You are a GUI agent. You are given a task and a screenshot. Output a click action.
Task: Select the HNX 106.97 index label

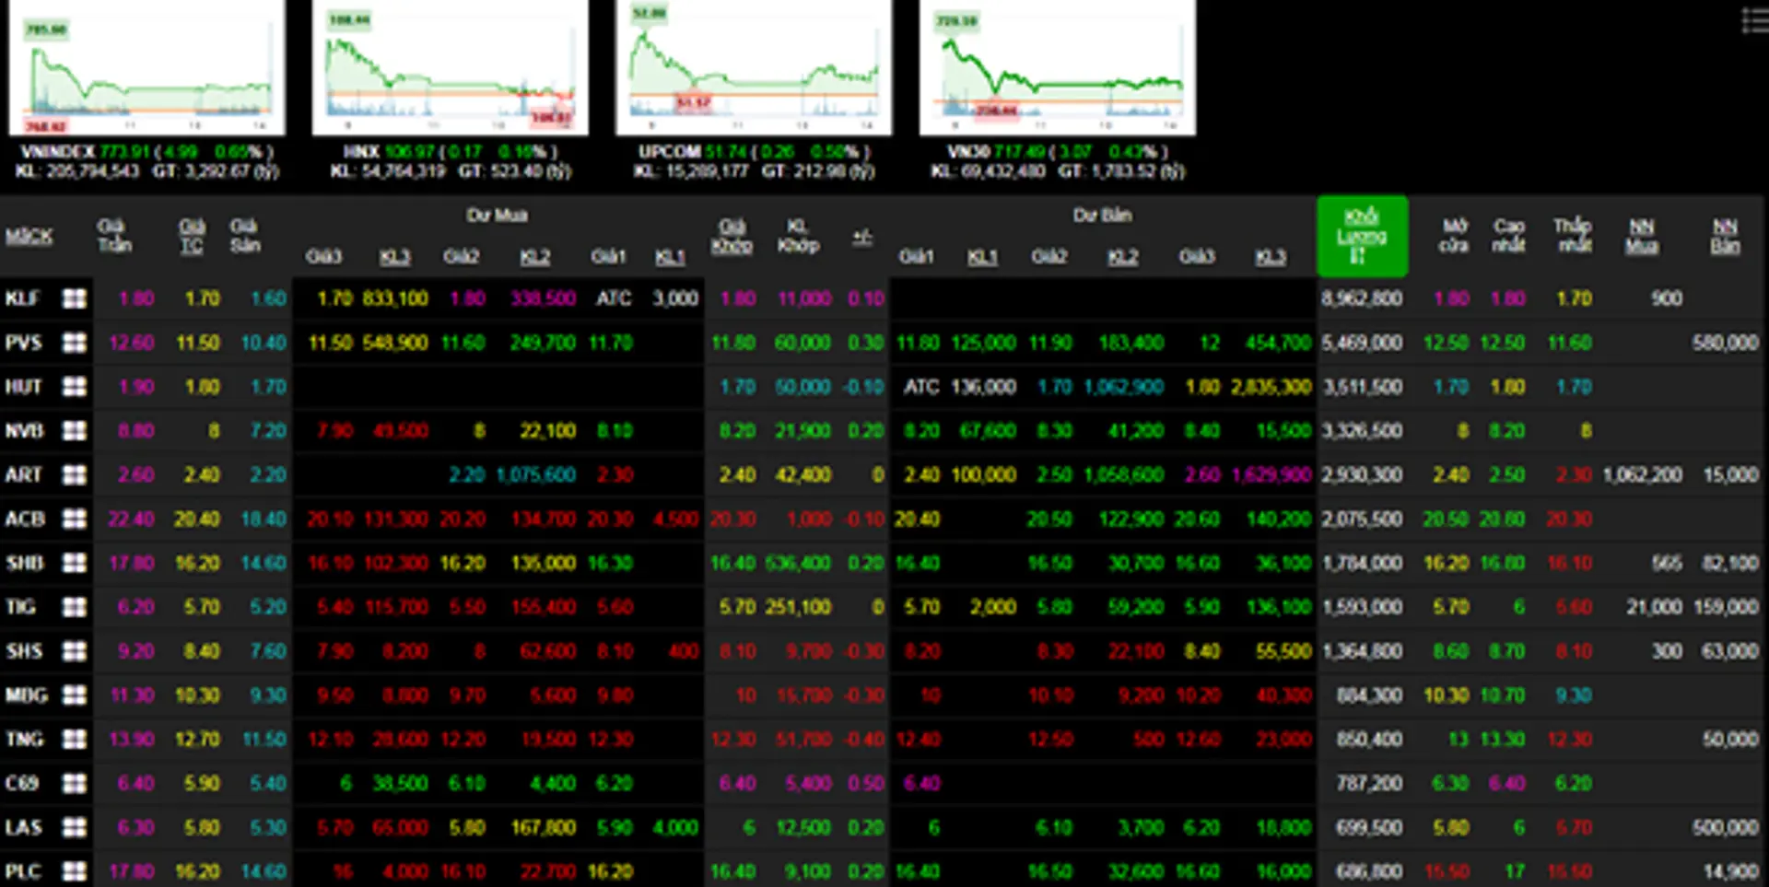(x=451, y=151)
